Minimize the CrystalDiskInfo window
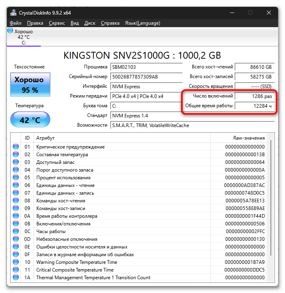Viewport: 285px width, 293px height. pyautogui.click(x=232, y=13)
